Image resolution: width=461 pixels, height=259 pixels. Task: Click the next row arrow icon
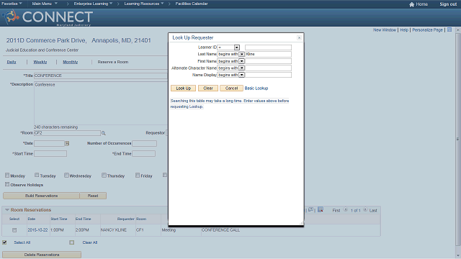[365, 210]
